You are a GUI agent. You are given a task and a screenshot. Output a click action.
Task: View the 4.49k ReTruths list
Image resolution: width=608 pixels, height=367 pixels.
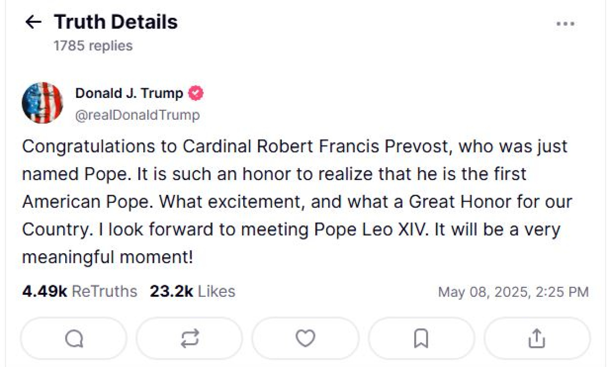tap(79, 291)
